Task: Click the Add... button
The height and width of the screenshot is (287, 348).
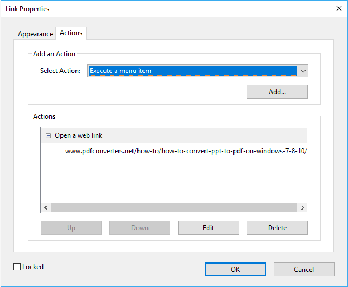Action: click(x=277, y=92)
